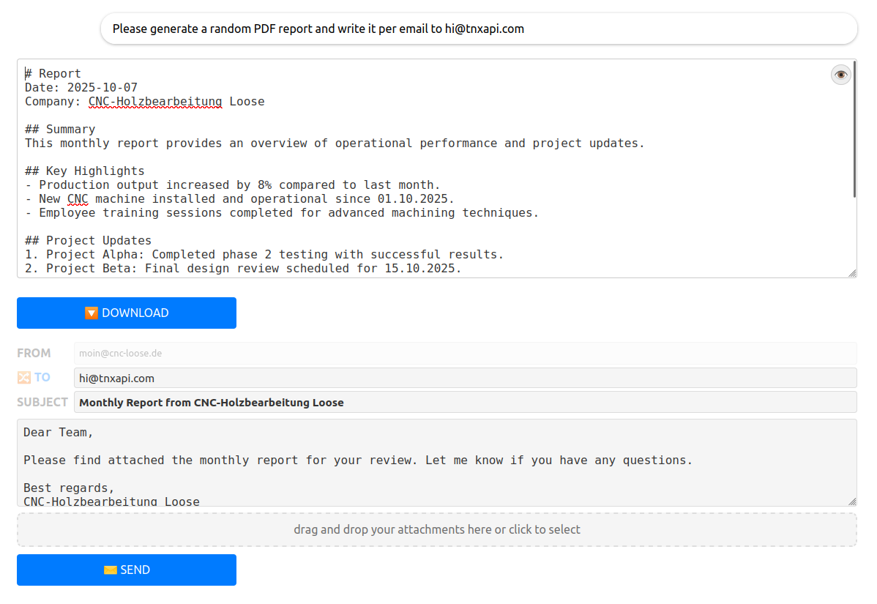Image resolution: width=877 pixels, height=604 pixels.
Task: Click the disabled FROM email field
Action: click(x=465, y=353)
